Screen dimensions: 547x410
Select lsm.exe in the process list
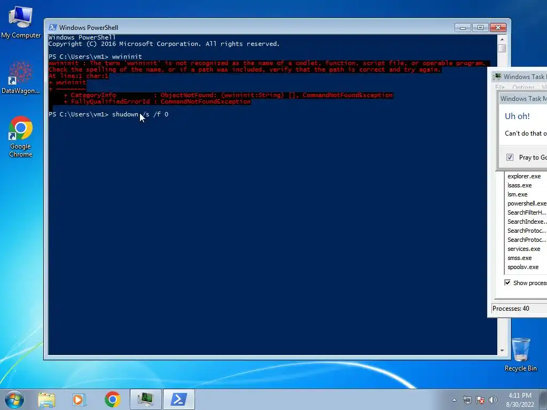(517, 194)
